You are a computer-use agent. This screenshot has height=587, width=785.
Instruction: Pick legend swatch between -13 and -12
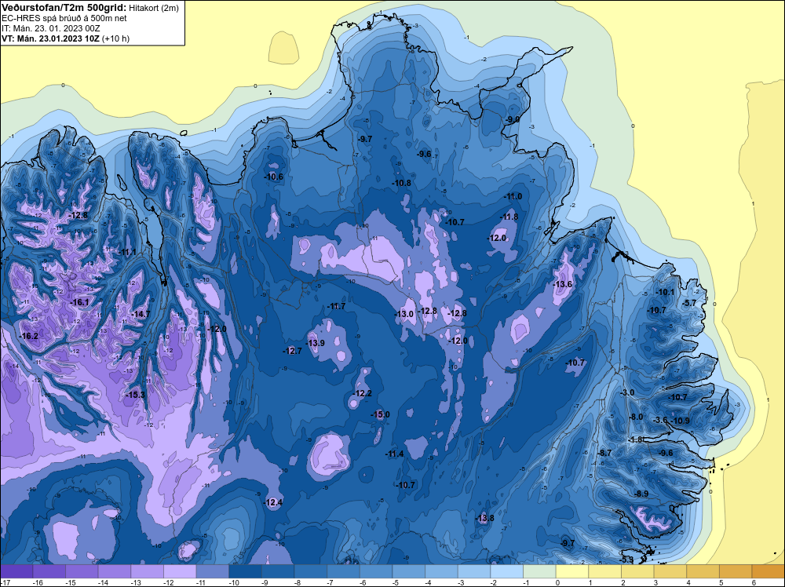click(148, 571)
